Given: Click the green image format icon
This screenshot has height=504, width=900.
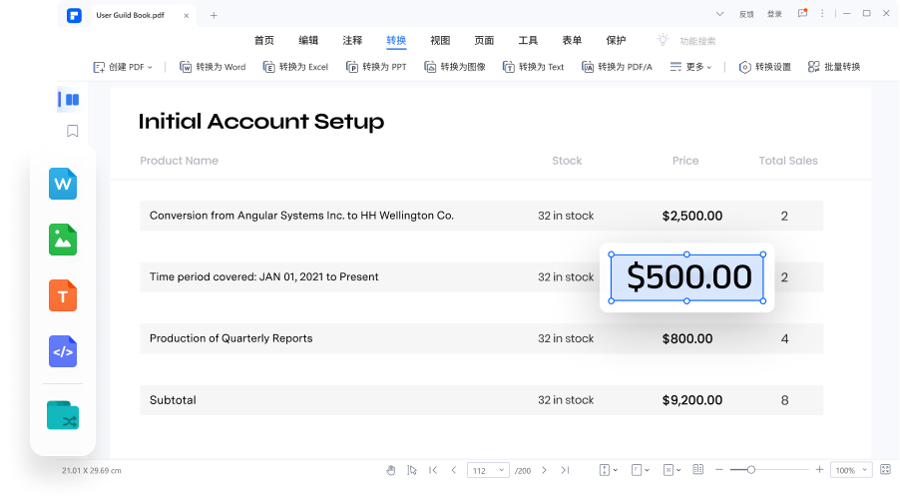Looking at the screenshot, I should pos(63,240).
